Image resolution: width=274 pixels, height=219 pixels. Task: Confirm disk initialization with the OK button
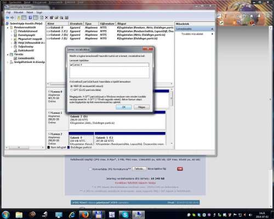124,107
